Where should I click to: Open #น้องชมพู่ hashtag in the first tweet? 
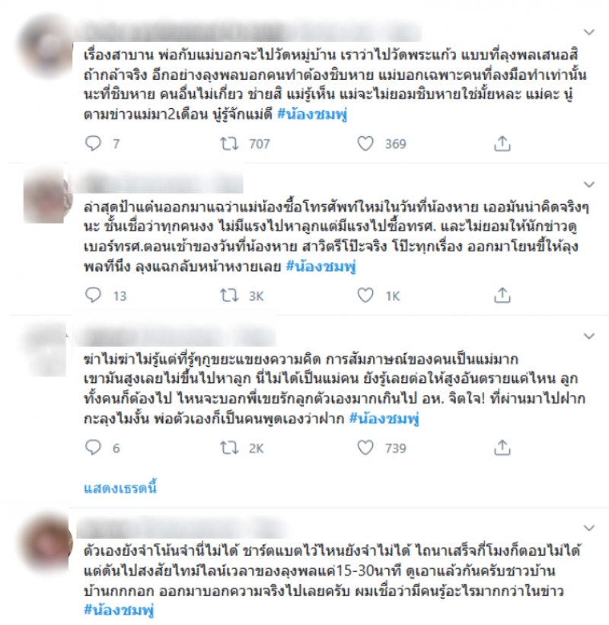312,115
